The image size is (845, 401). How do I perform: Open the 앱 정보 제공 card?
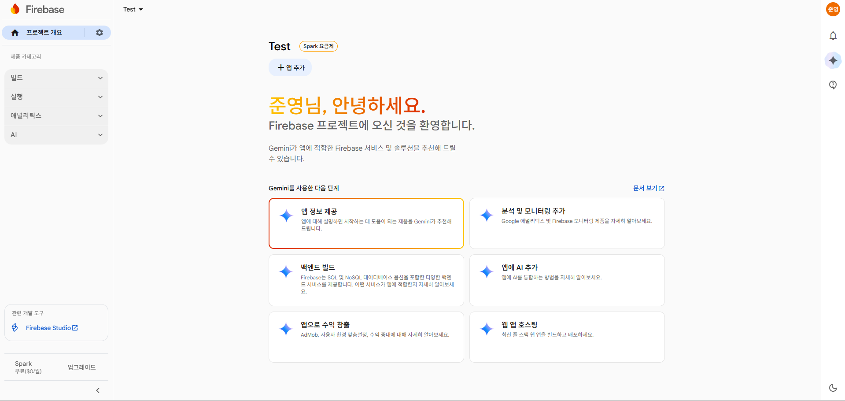point(366,223)
